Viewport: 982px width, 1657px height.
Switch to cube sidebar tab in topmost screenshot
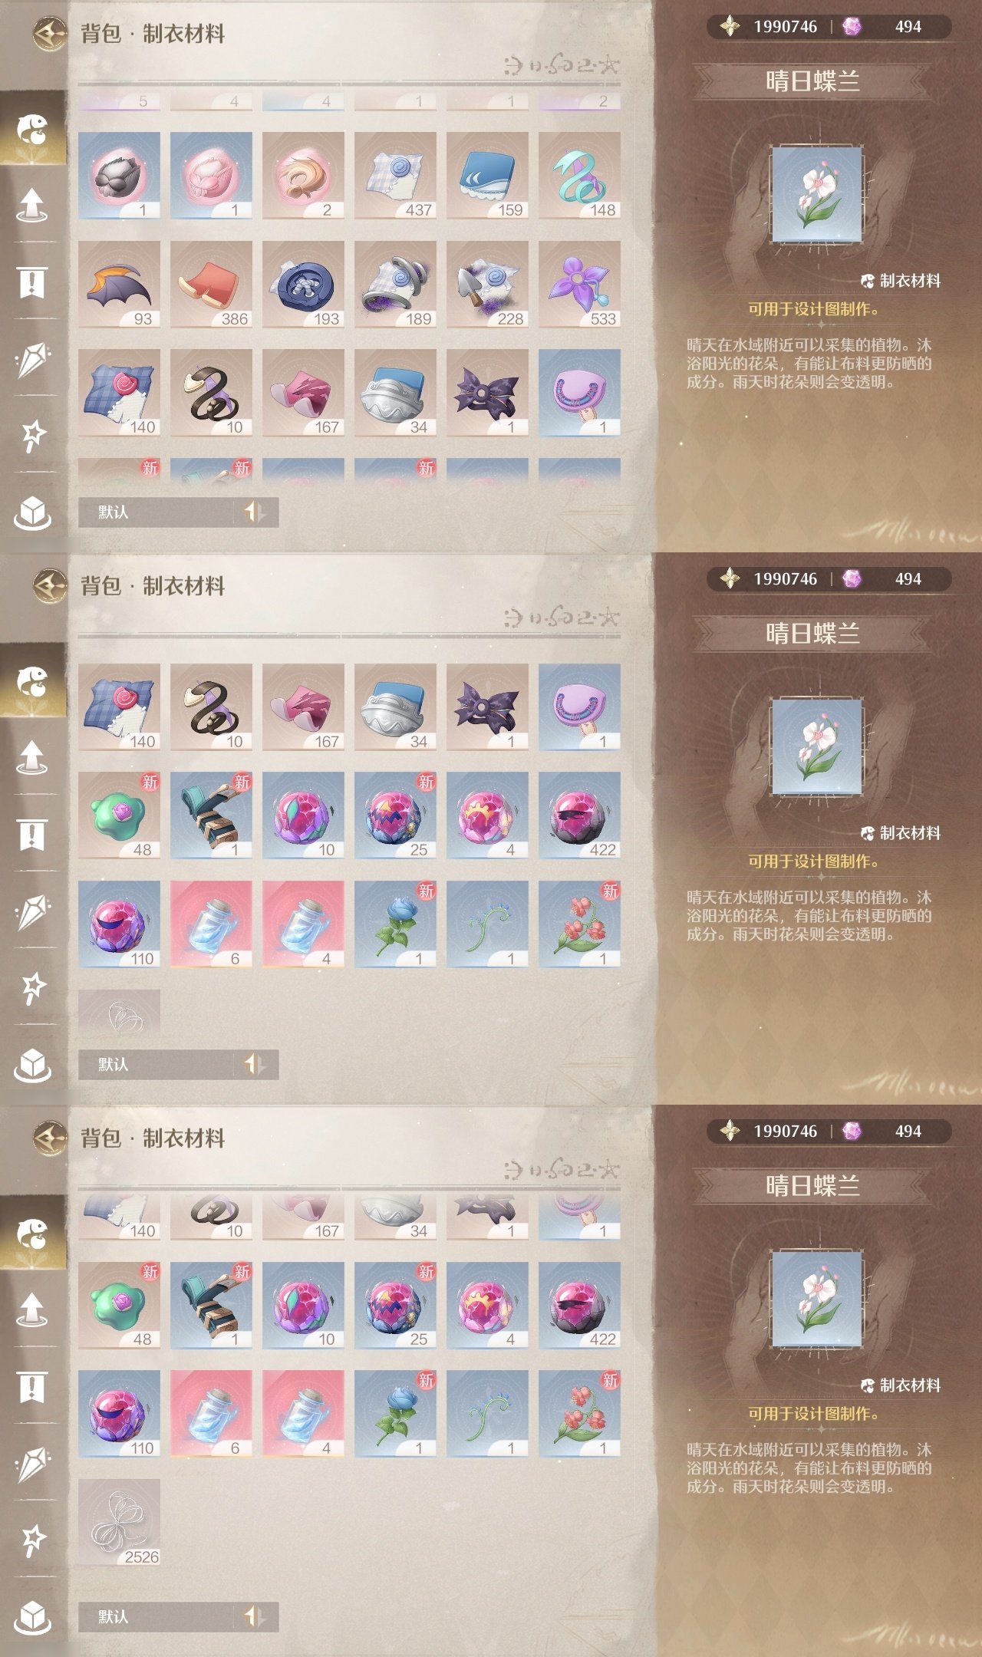[x=32, y=512]
